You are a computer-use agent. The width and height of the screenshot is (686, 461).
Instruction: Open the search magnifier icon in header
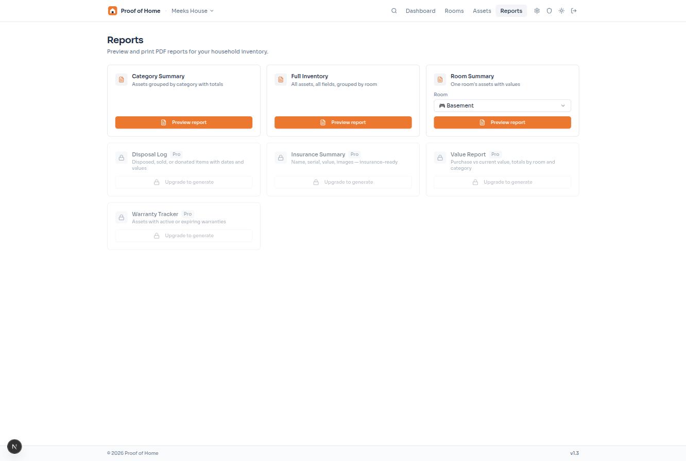coord(394,11)
